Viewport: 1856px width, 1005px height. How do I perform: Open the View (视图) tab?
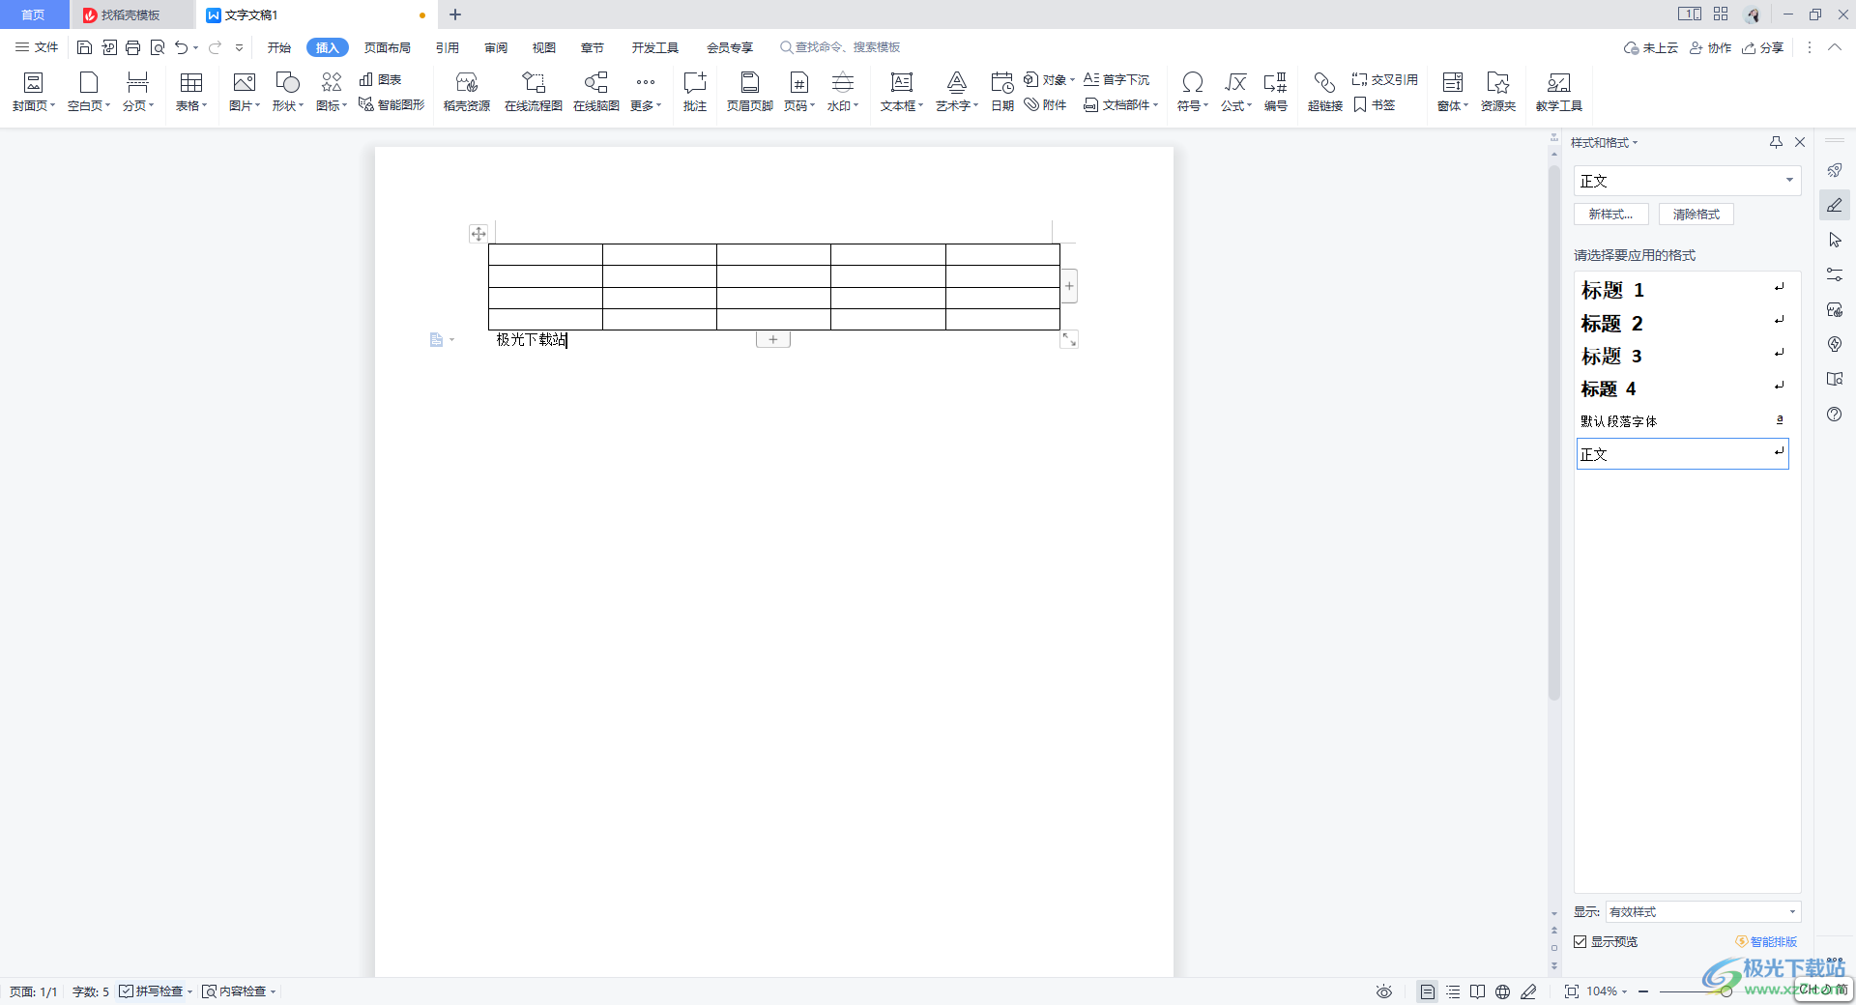[x=544, y=47]
